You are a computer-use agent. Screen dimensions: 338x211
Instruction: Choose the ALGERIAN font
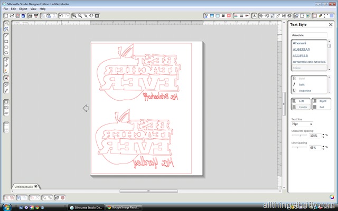pyautogui.click(x=301, y=50)
